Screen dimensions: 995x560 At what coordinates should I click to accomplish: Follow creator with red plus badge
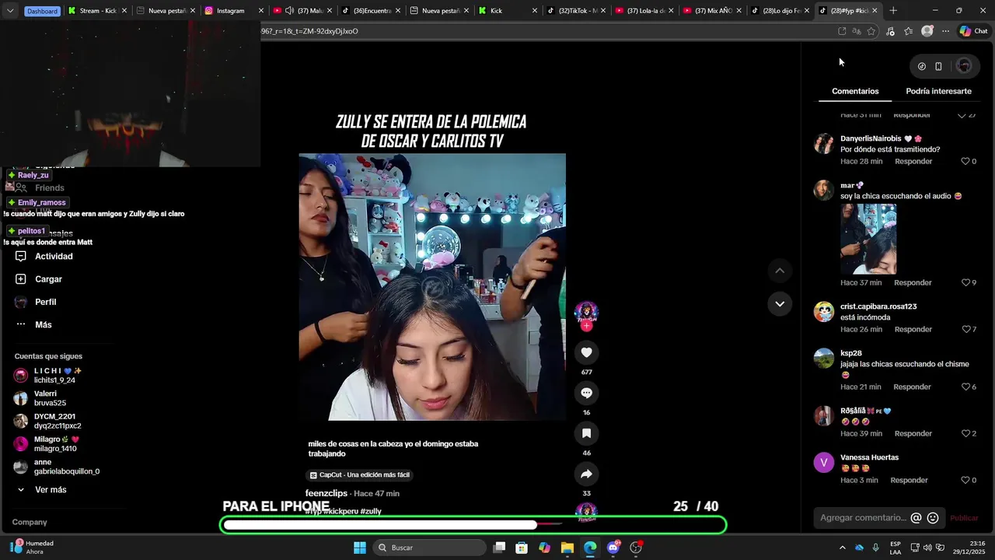coord(586,326)
